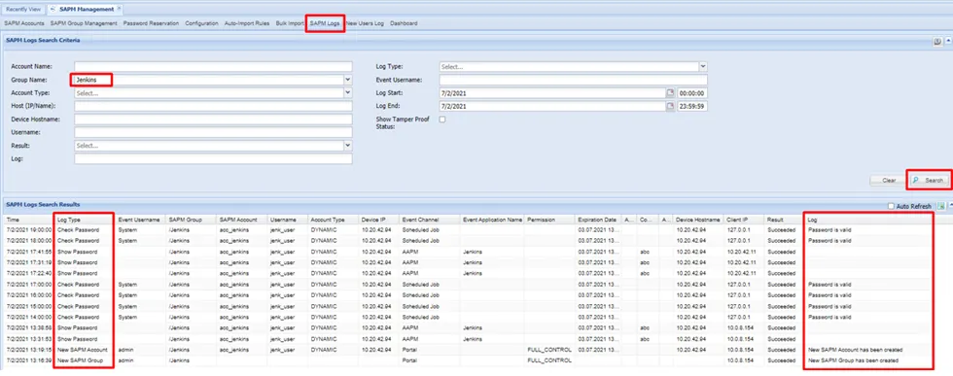Click the Account Type column header
The width and height of the screenshot is (953, 376).
(x=333, y=220)
